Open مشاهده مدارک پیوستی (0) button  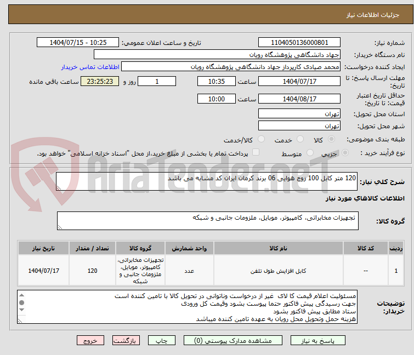(232, 341)
